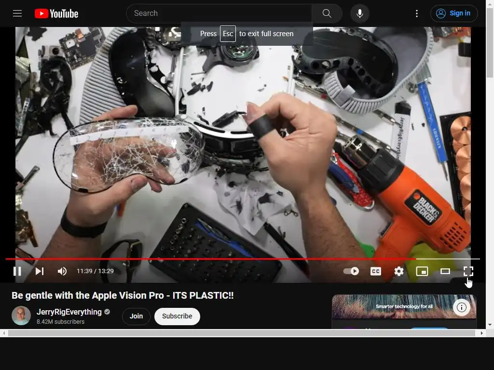Click the magnifier search button
The width and height of the screenshot is (494, 370).
pos(327,13)
